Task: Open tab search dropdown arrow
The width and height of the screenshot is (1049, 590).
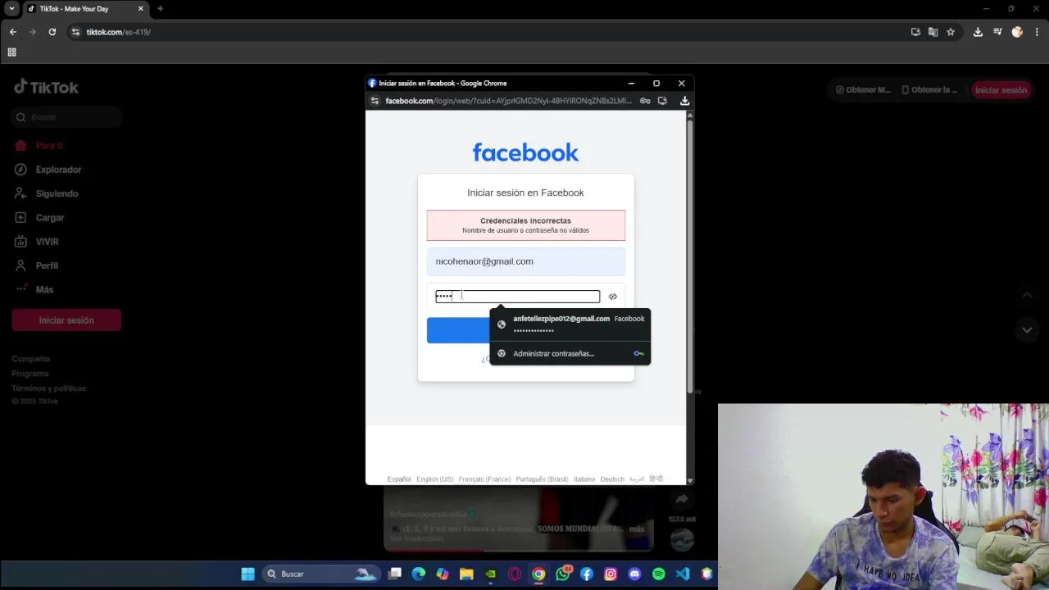Action: (11, 9)
